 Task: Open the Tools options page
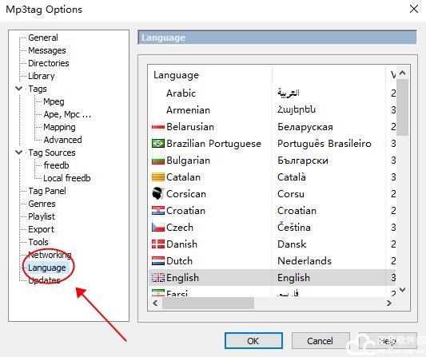pyautogui.click(x=38, y=242)
